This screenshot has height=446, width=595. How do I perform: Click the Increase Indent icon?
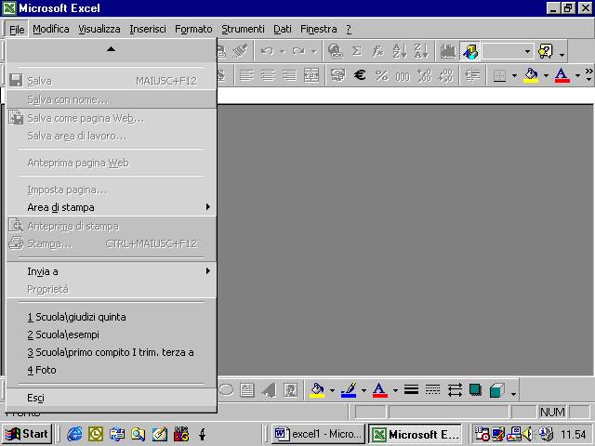pyautogui.click(x=472, y=75)
